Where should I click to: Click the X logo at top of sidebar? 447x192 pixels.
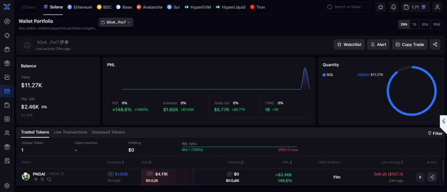click(x=7, y=7)
